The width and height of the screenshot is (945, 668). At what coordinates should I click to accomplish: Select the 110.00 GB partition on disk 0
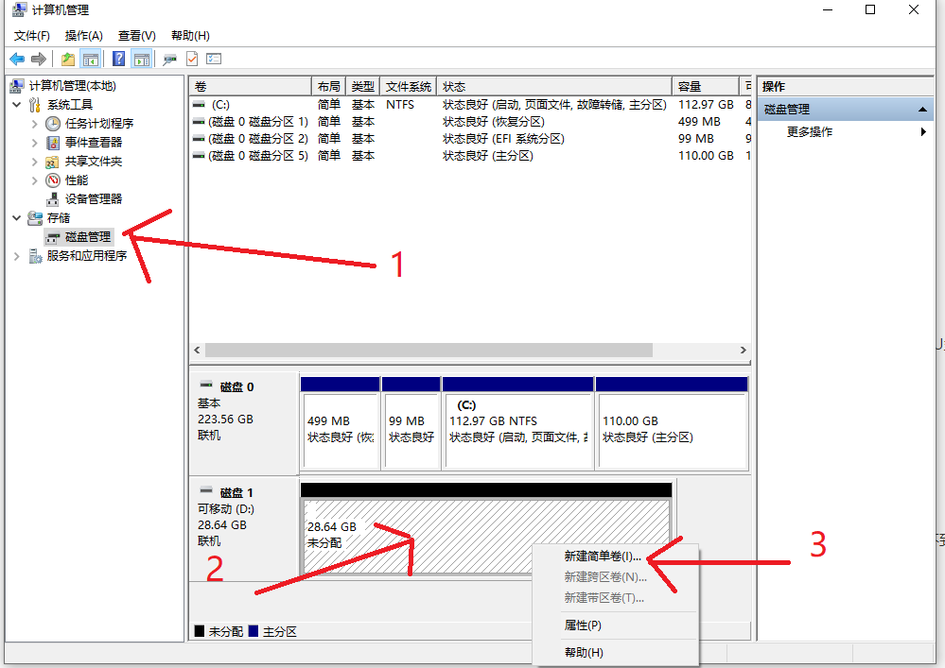click(671, 430)
